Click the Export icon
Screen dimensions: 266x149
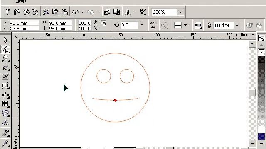coord(117,12)
